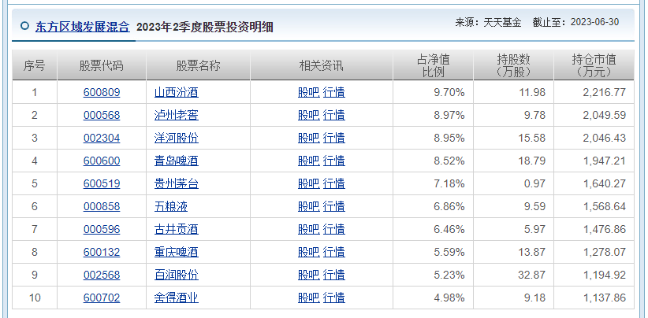Click the 序号 column header
This screenshot has height=318, width=648.
(x=35, y=65)
